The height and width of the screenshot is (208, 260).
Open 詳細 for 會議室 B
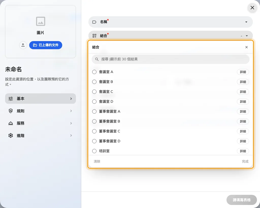(x=243, y=82)
